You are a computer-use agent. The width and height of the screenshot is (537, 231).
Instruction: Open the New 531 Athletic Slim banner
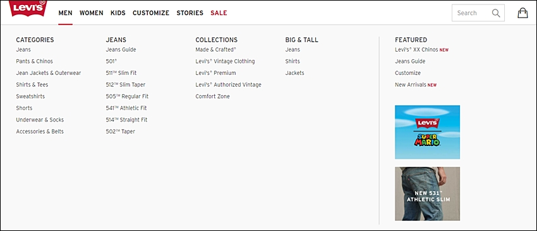tap(428, 193)
